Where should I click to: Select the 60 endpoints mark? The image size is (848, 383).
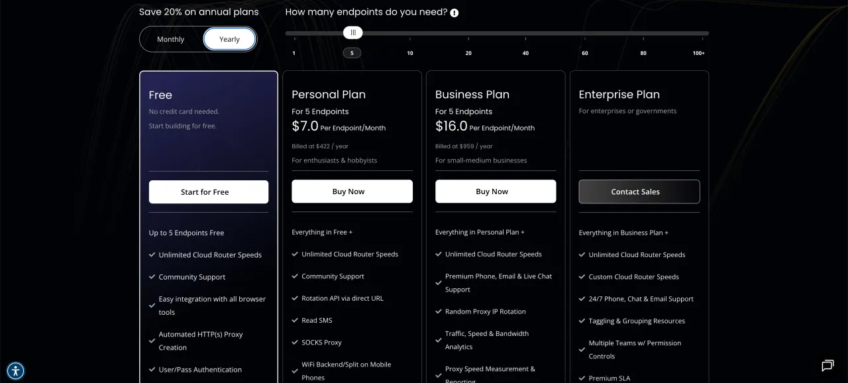585,53
